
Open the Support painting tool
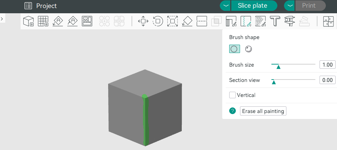[231, 21]
